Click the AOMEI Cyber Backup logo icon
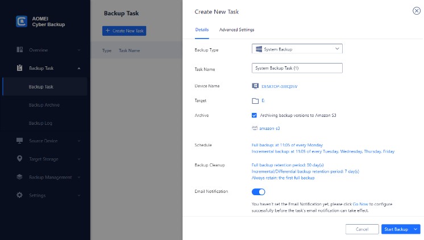Screen dimensions: 424x240 point(21,21)
